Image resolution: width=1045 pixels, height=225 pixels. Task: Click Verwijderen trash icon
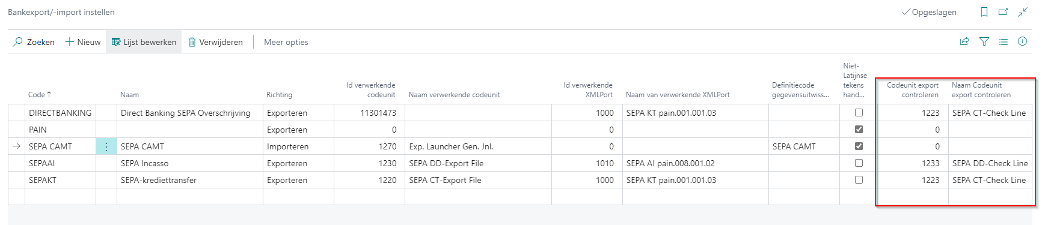pyautogui.click(x=192, y=42)
